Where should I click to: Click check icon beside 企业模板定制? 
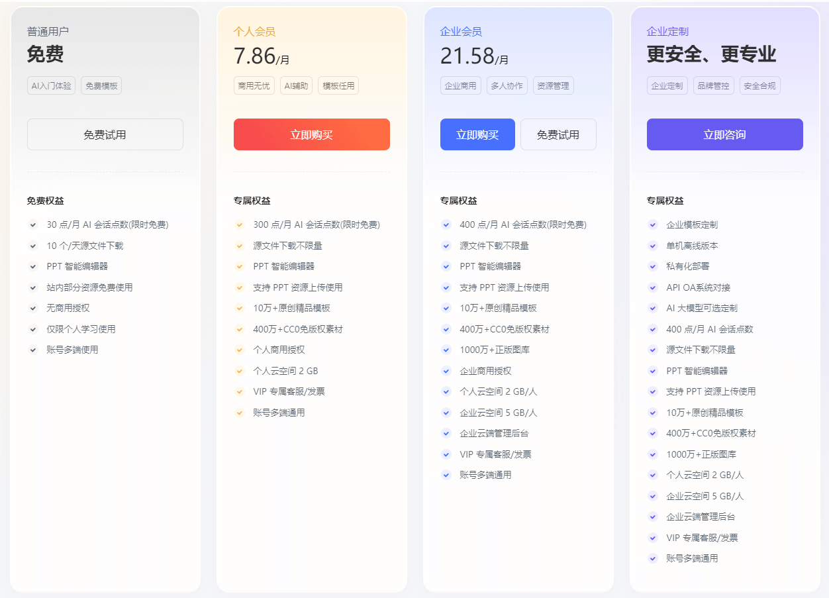pos(653,224)
